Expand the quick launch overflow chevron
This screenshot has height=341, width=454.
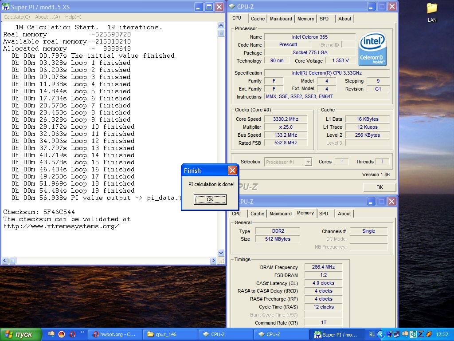82,332
